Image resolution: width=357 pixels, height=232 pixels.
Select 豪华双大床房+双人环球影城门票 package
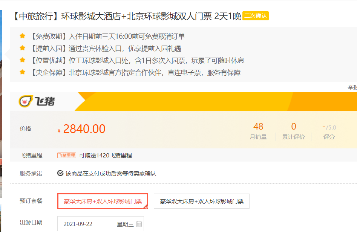click(x=202, y=201)
